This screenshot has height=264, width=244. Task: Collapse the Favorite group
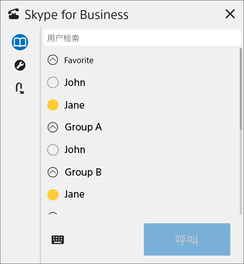pyautogui.click(x=52, y=60)
